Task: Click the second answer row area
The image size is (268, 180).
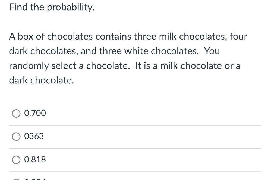Action: 134,136
